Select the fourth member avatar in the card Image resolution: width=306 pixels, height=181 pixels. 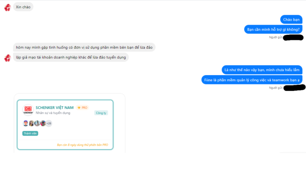pos(42,123)
